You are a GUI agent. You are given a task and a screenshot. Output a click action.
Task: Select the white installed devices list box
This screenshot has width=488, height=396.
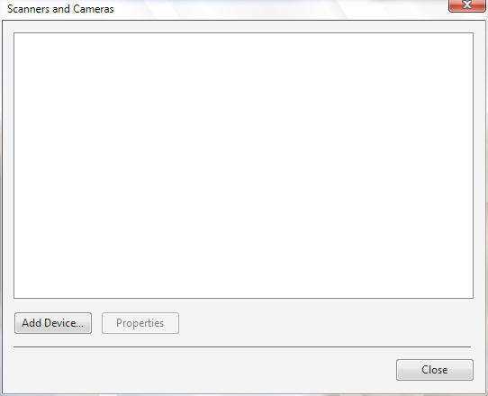tap(243, 166)
